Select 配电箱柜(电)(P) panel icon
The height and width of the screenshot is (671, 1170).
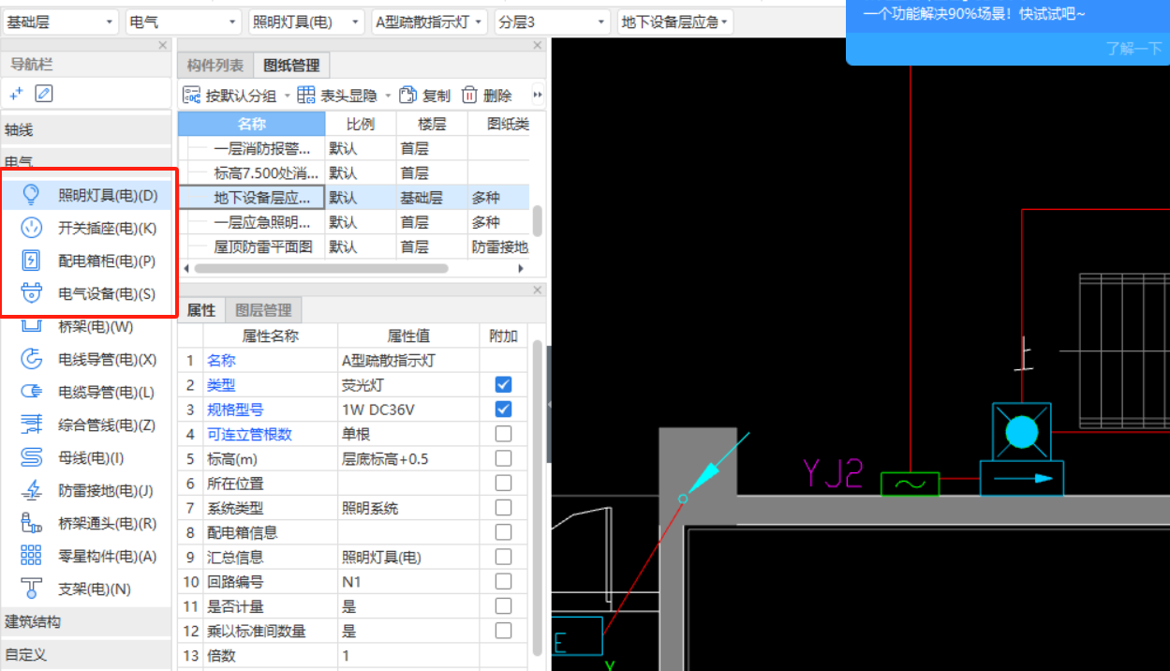[x=31, y=261]
